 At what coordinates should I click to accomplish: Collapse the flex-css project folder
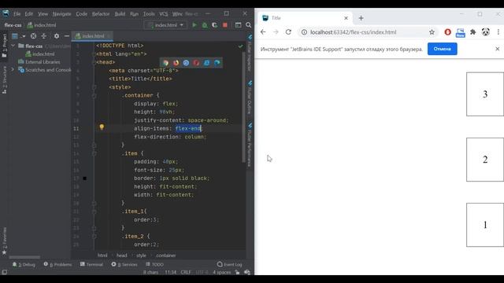[13, 46]
